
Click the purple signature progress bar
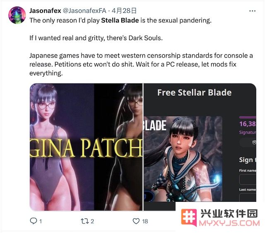coord(248,117)
